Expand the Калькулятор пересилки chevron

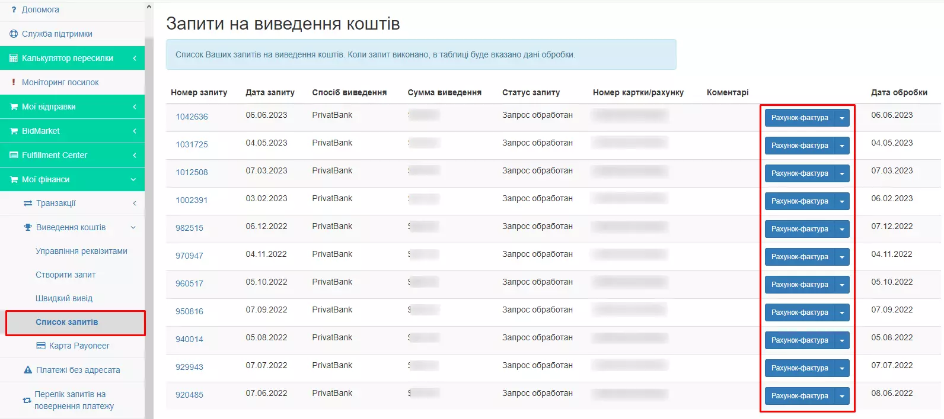(135, 58)
